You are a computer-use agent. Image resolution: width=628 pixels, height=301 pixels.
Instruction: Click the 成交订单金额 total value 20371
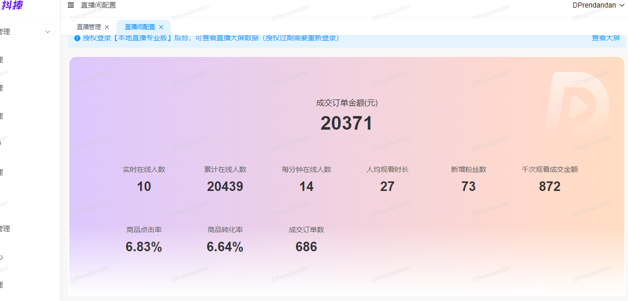point(346,122)
